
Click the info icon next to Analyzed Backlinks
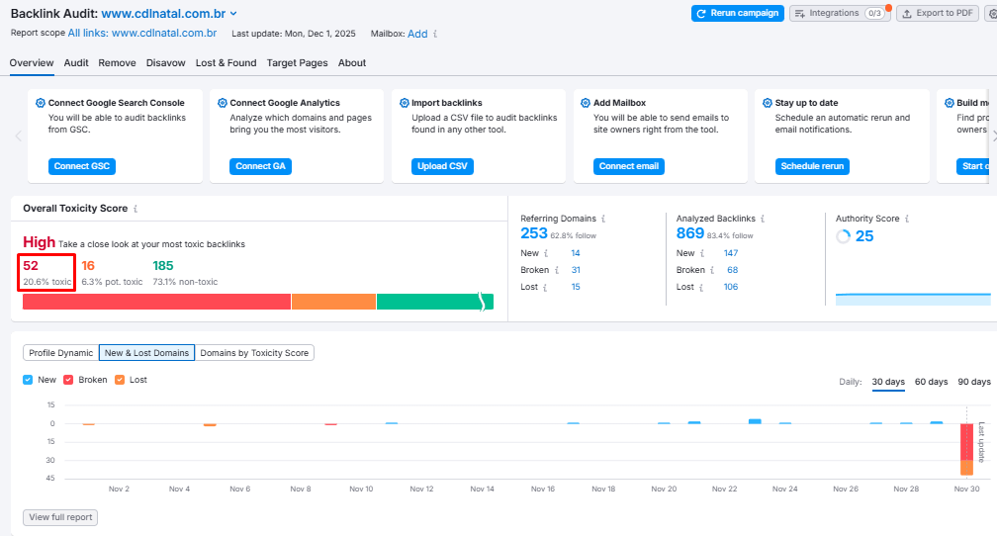pyautogui.click(x=763, y=219)
